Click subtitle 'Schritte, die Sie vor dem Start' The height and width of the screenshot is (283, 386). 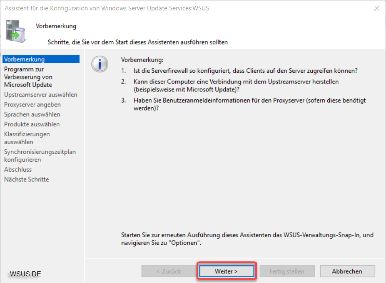[137, 42]
